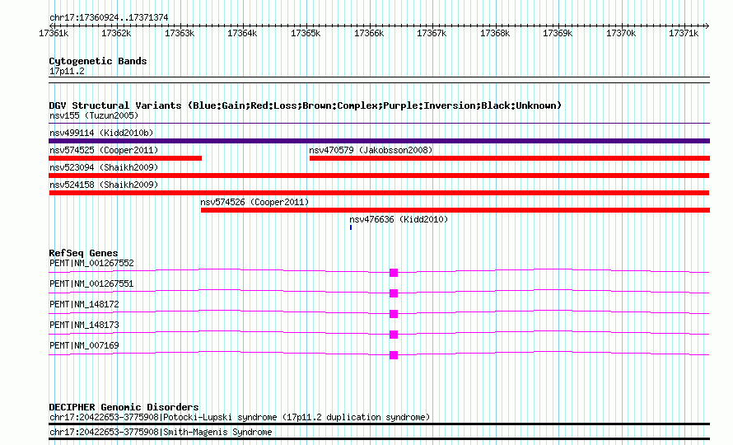Image resolution: width=733 pixels, height=445 pixels.
Task: Click the 17364k ruler tick label
Action: point(242,33)
